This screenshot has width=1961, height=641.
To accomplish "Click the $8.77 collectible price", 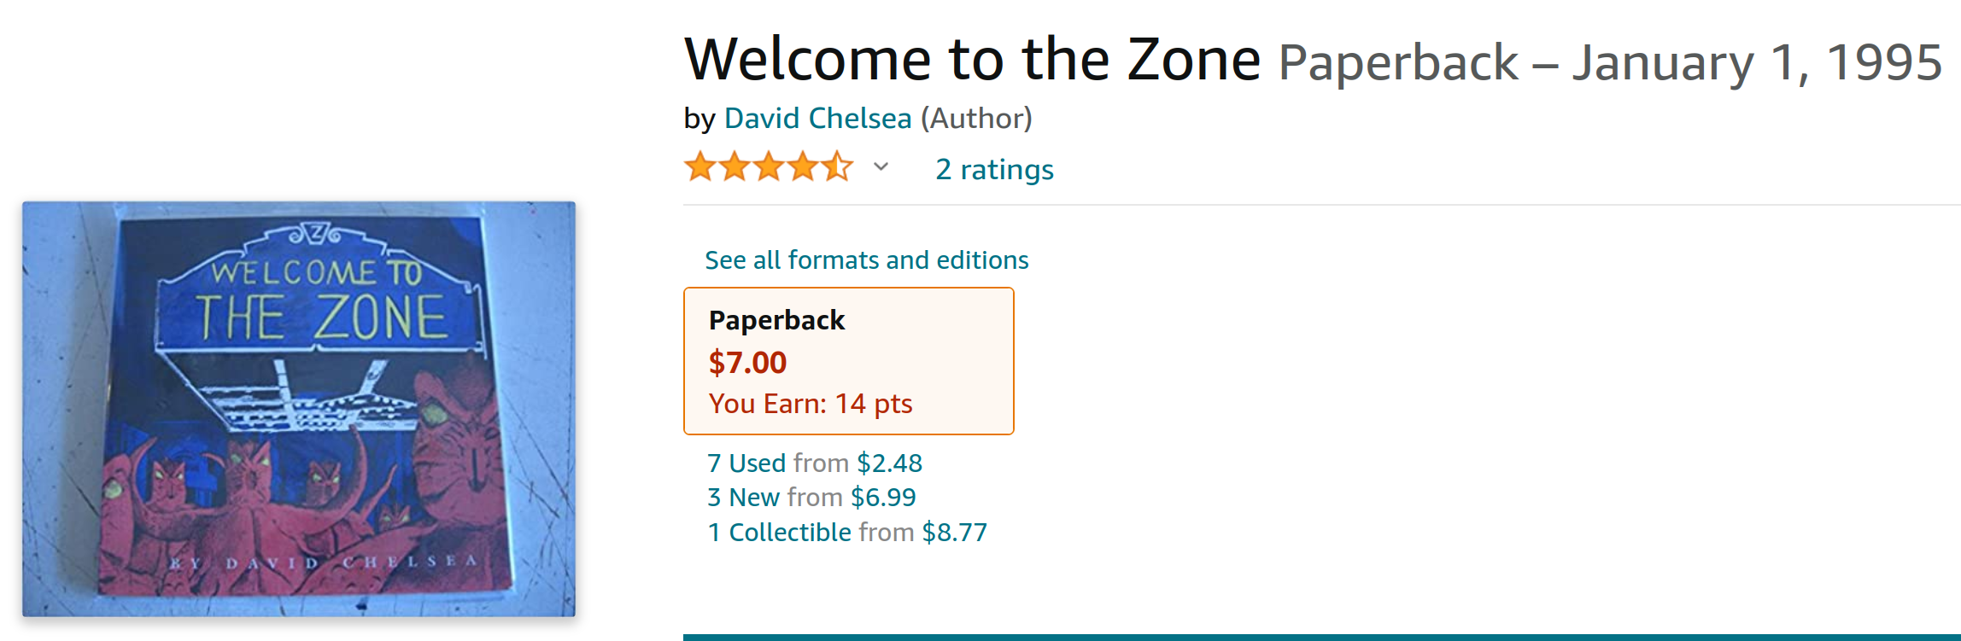I will pos(954,532).
